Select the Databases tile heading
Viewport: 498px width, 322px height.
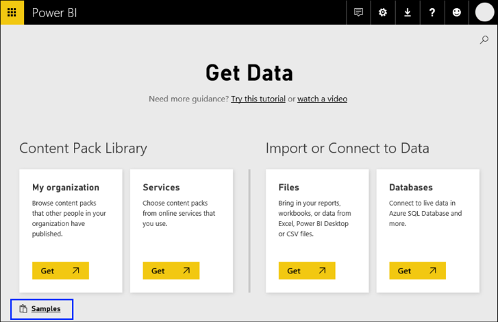411,187
